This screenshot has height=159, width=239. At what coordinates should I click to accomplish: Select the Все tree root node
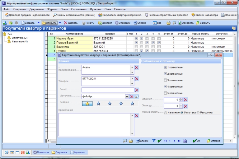(x=10, y=34)
